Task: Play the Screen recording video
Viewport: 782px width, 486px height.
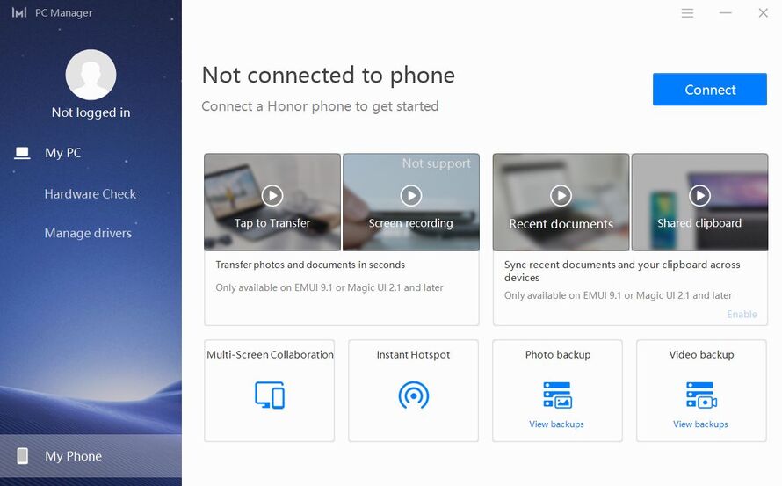Action: [411, 196]
